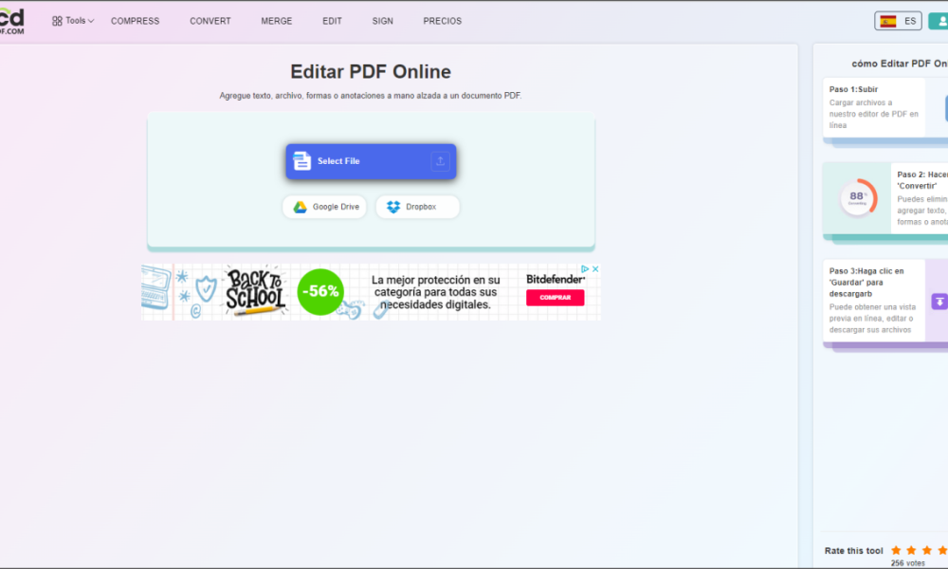
Task: Rate the tool with the first star
Action: pyautogui.click(x=896, y=550)
